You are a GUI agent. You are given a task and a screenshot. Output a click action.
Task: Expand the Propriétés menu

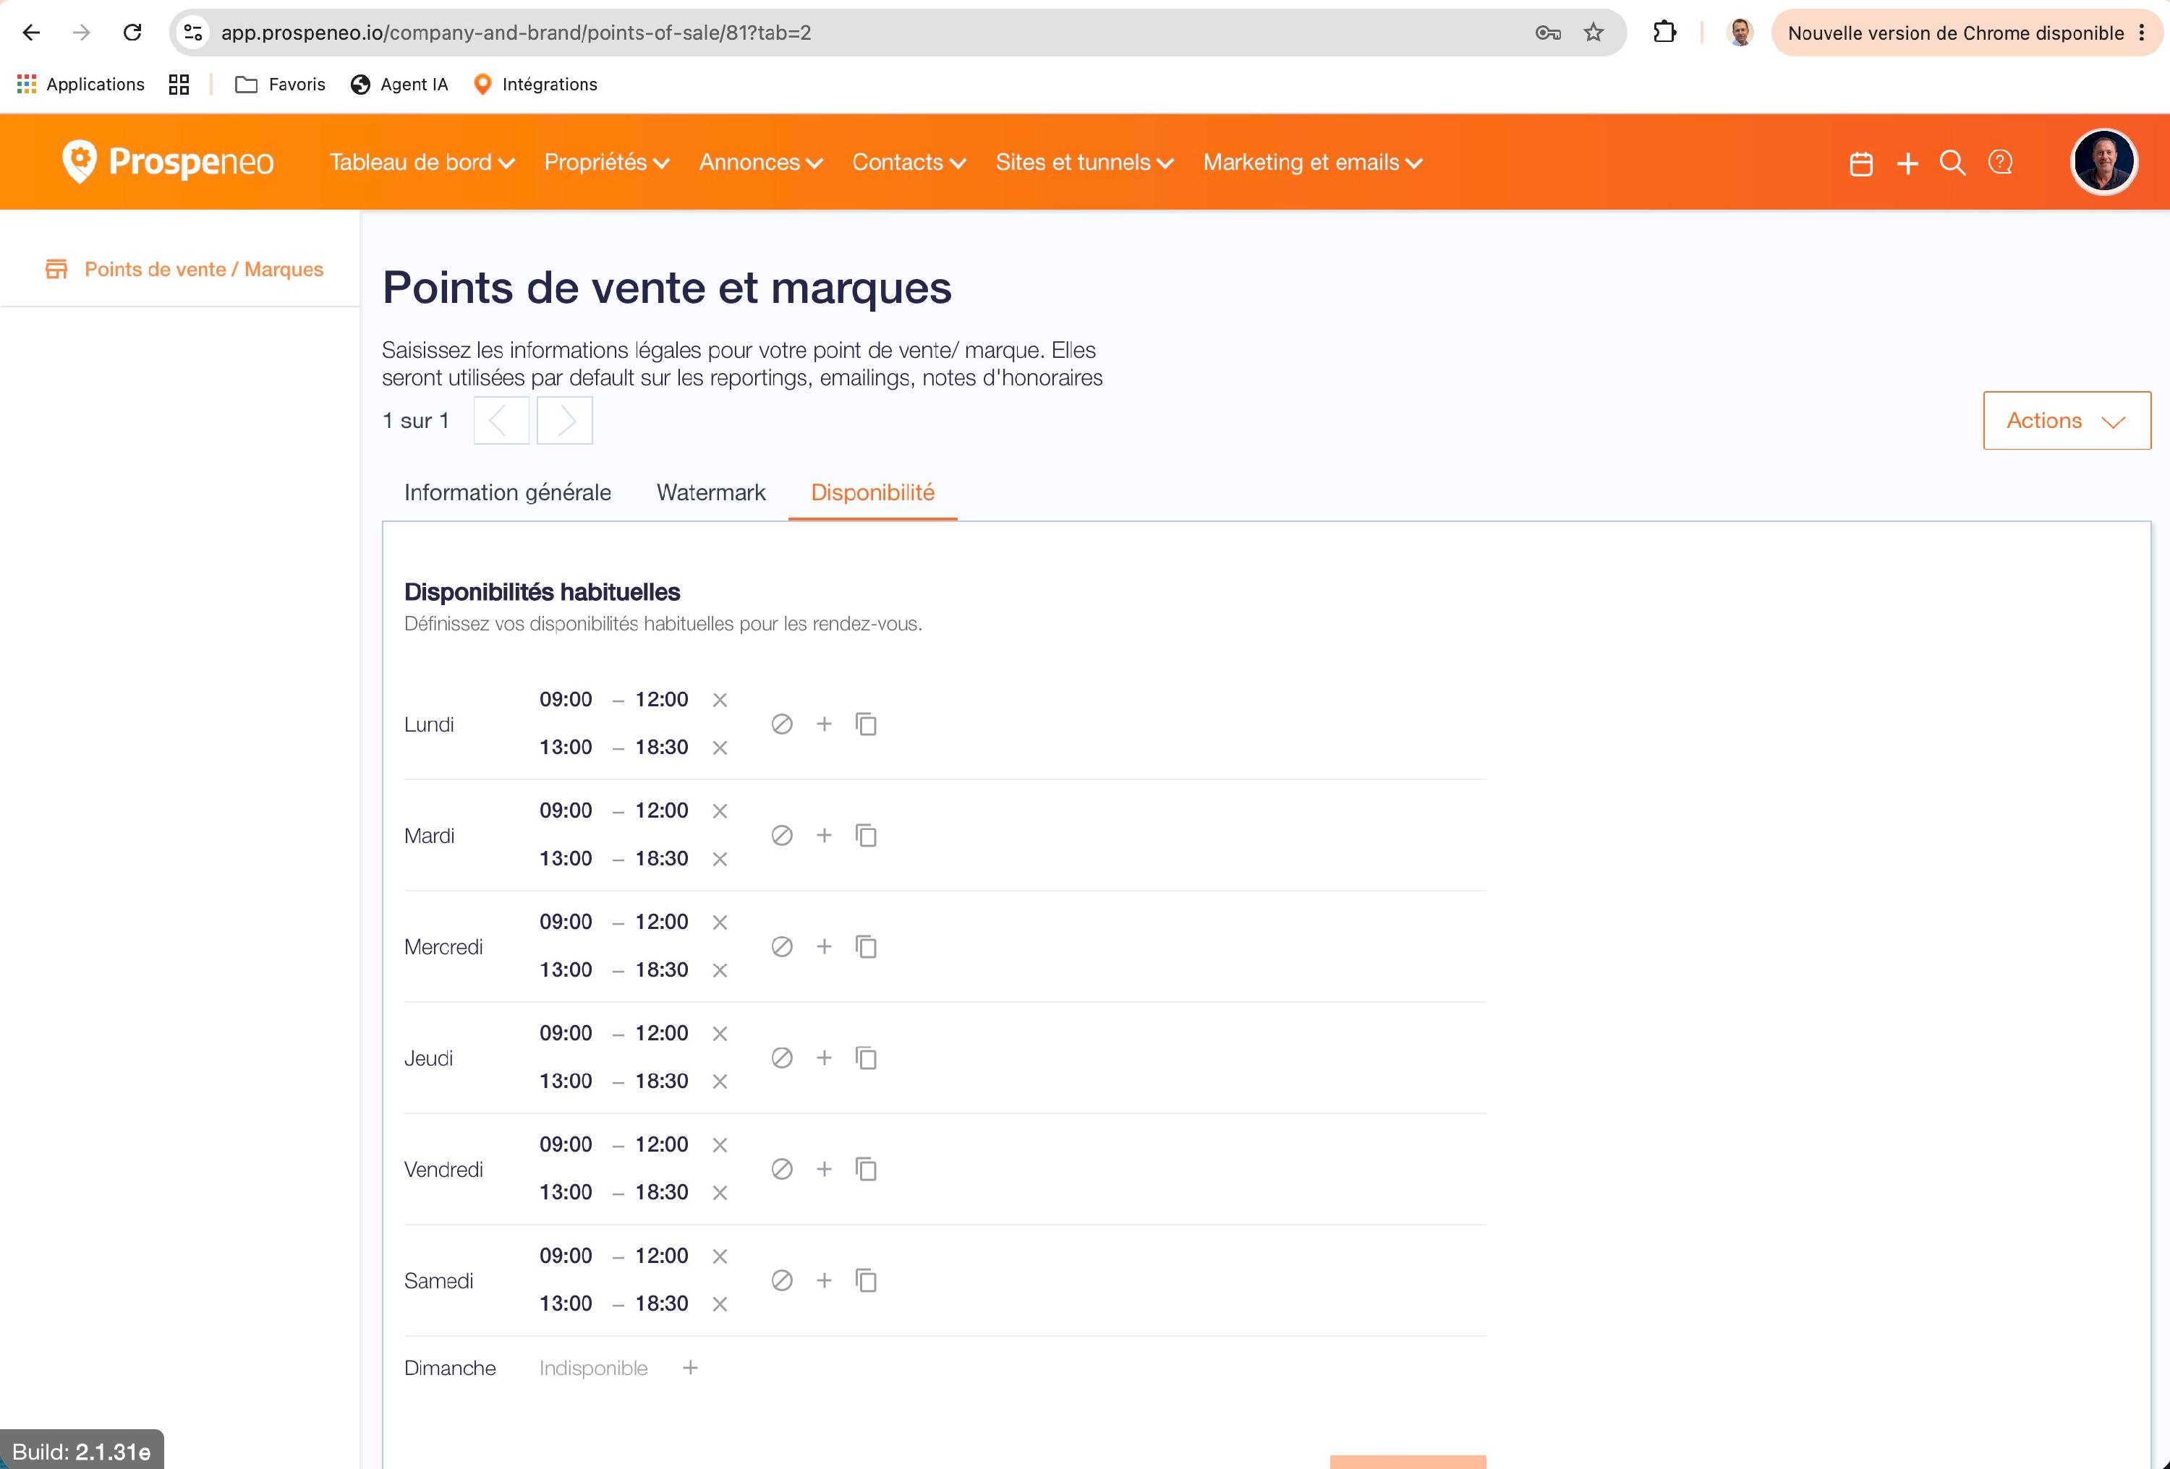(x=607, y=163)
